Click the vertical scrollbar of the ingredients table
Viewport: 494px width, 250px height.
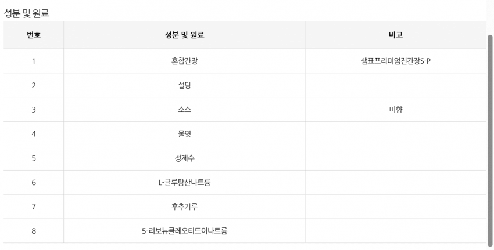tap(489, 139)
